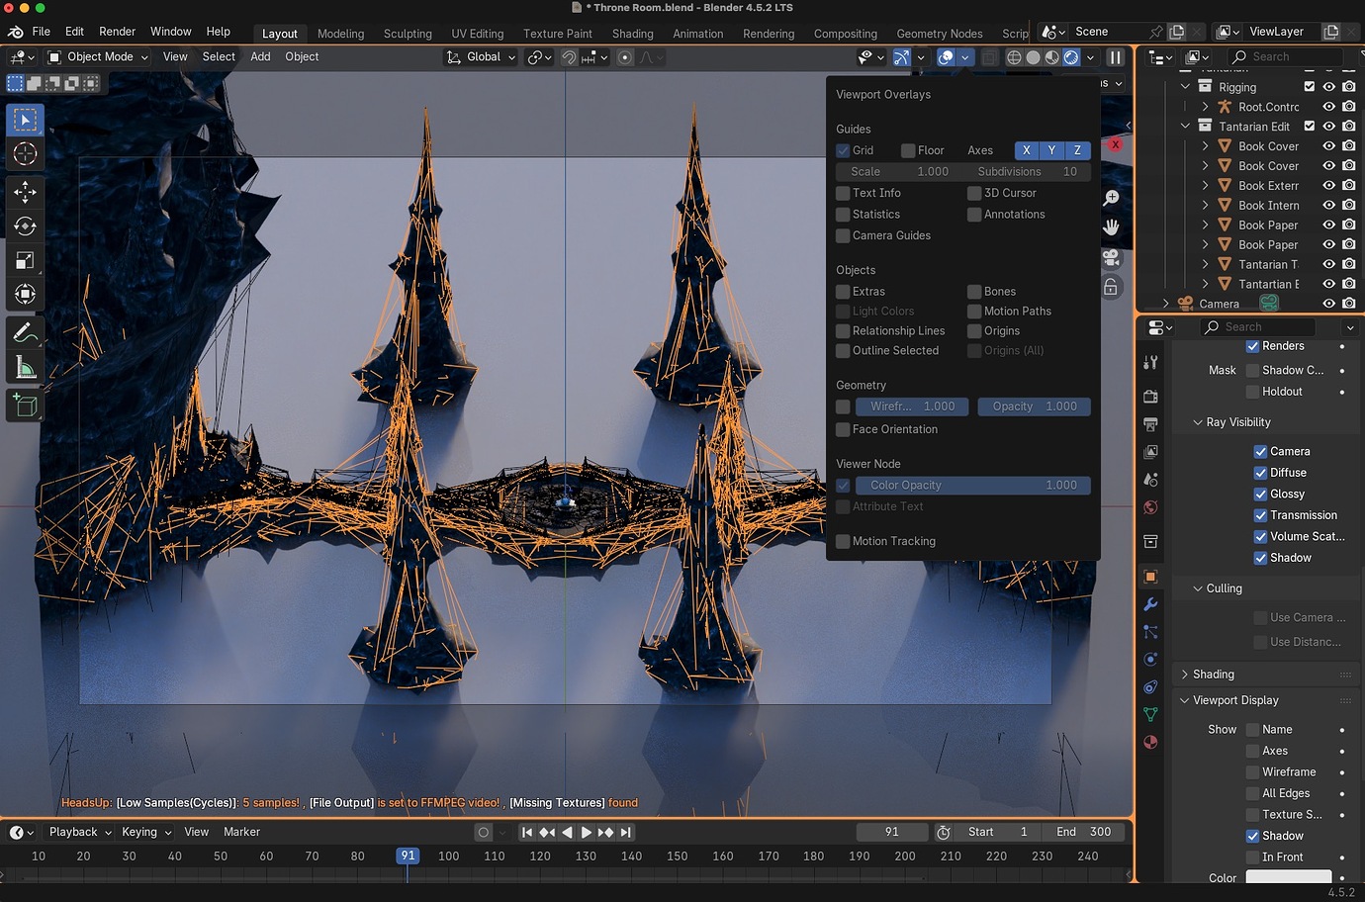Turn on the Face Orientation overlay
The image size is (1365, 902).
pos(843,429)
